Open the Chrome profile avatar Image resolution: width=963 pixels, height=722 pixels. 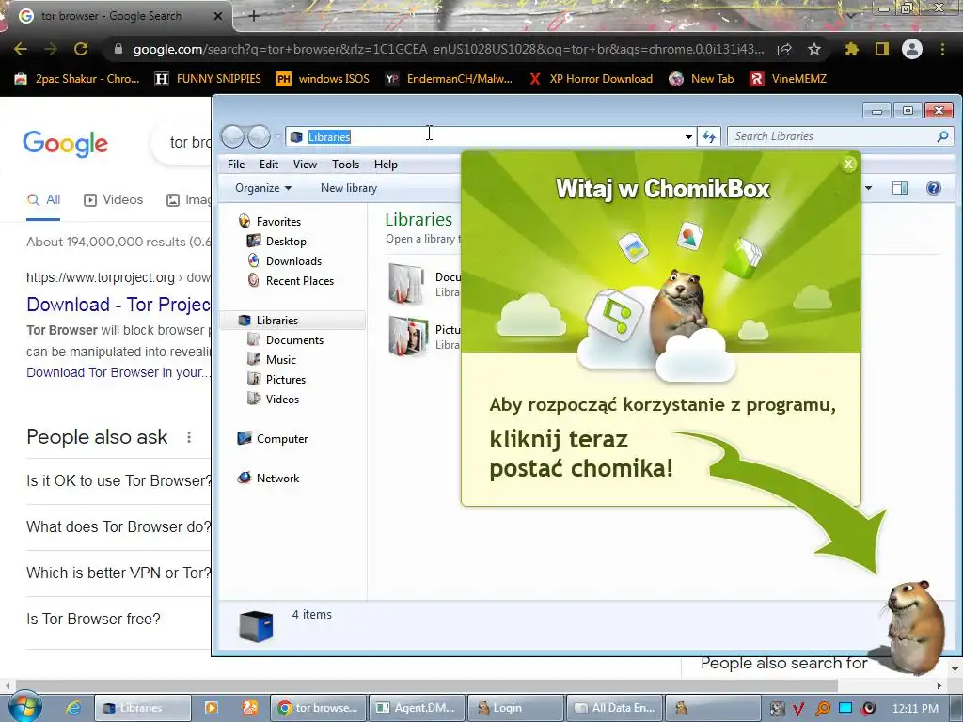912,49
